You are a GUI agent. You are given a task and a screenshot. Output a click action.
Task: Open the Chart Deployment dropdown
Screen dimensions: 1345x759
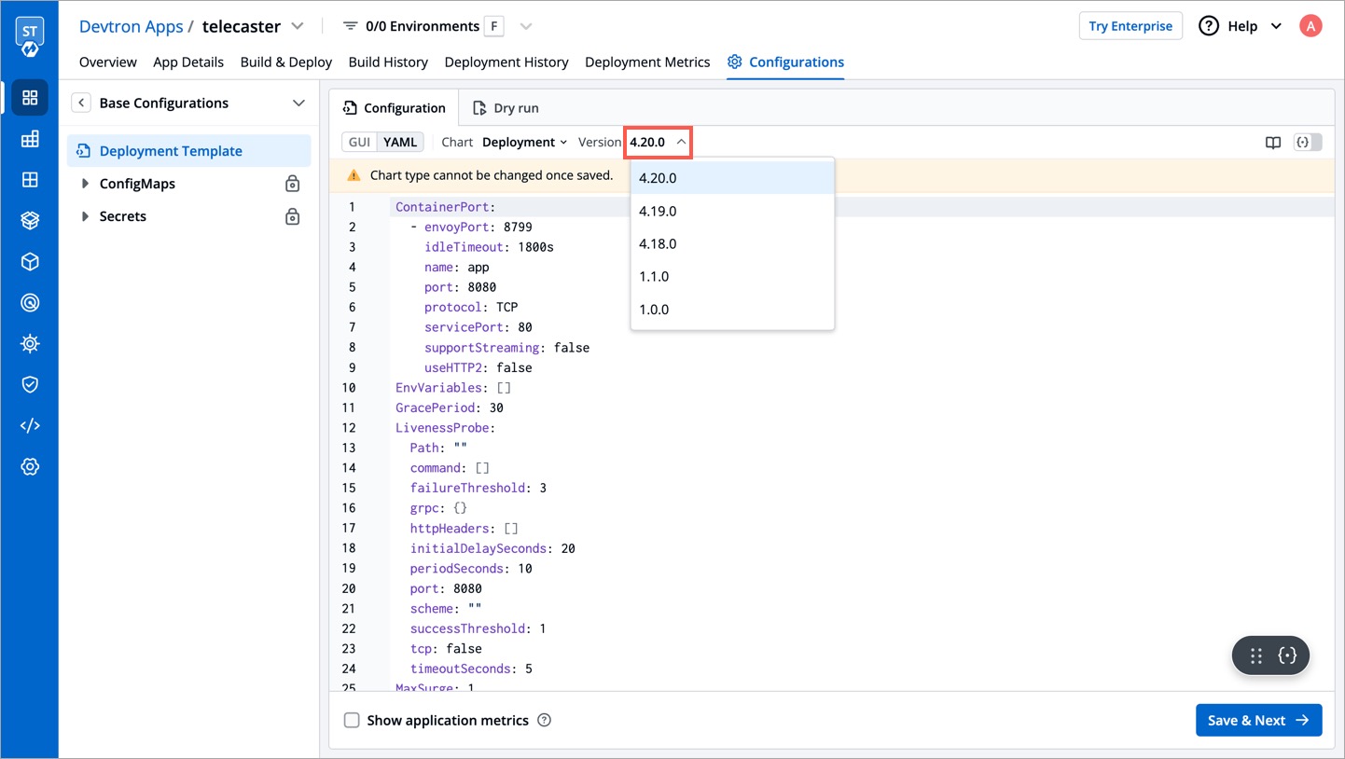pos(524,142)
